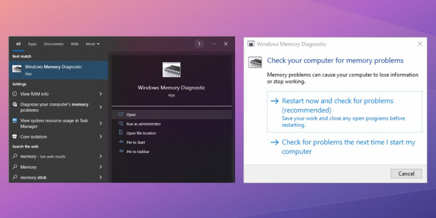Click the Core isolation shield icon

[x=15, y=137]
